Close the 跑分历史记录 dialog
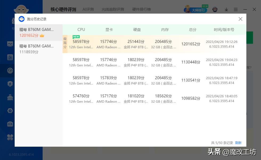The width and height of the screenshot is (261, 160). [x=240, y=19]
